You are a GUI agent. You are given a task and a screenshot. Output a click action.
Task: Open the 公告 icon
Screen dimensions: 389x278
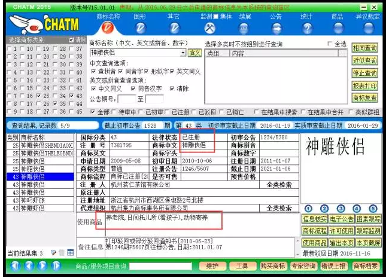(276, 28)
